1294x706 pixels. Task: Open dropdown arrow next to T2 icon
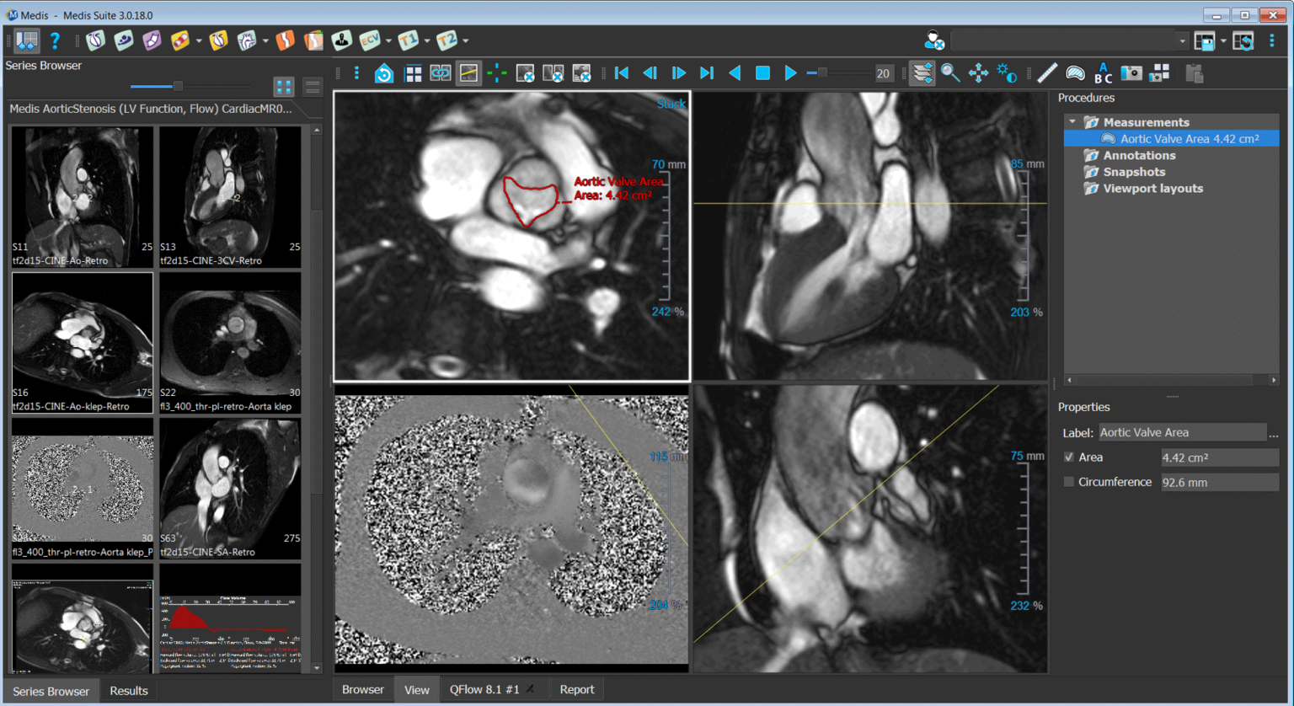[x=465, y=40]
